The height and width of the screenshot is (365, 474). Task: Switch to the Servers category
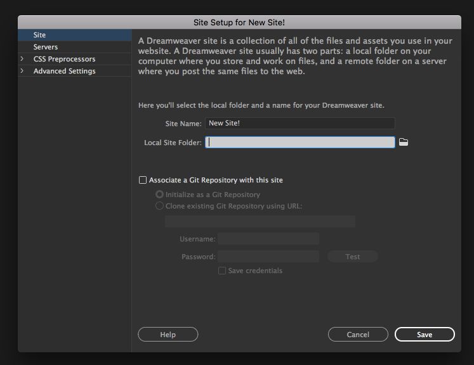tap(75, 47)
